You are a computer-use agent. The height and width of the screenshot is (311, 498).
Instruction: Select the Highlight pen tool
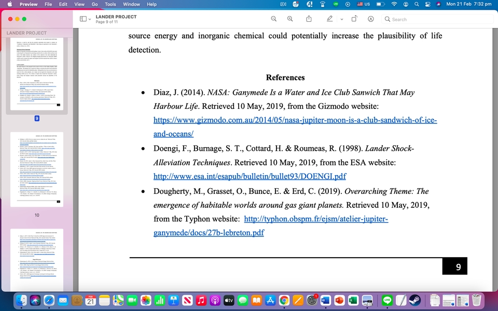[330, 19]
